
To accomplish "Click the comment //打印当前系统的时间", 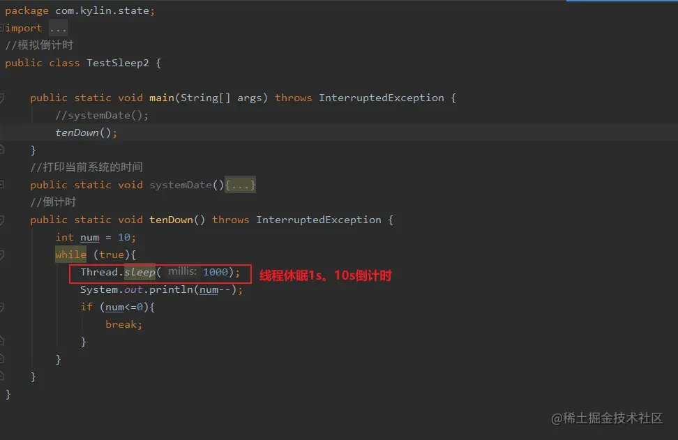I will 86,167.
